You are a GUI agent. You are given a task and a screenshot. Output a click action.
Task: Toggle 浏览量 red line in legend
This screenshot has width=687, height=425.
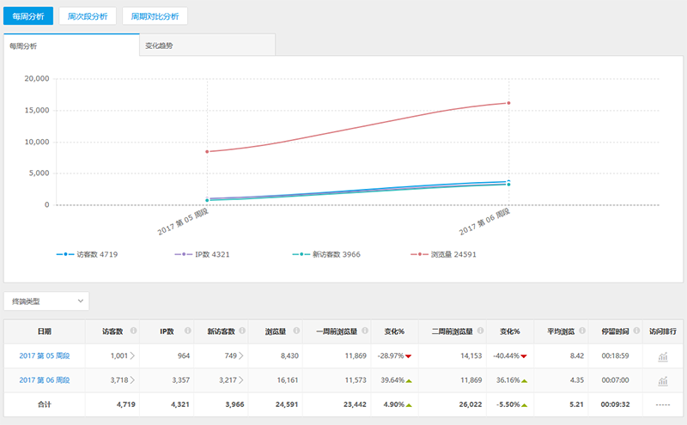click(x=447, y=255)
